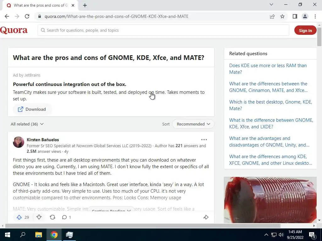Viewport: 322px width, 241px height.
Task: Open the tab search chevron
Action: click(x=271, y=4)
